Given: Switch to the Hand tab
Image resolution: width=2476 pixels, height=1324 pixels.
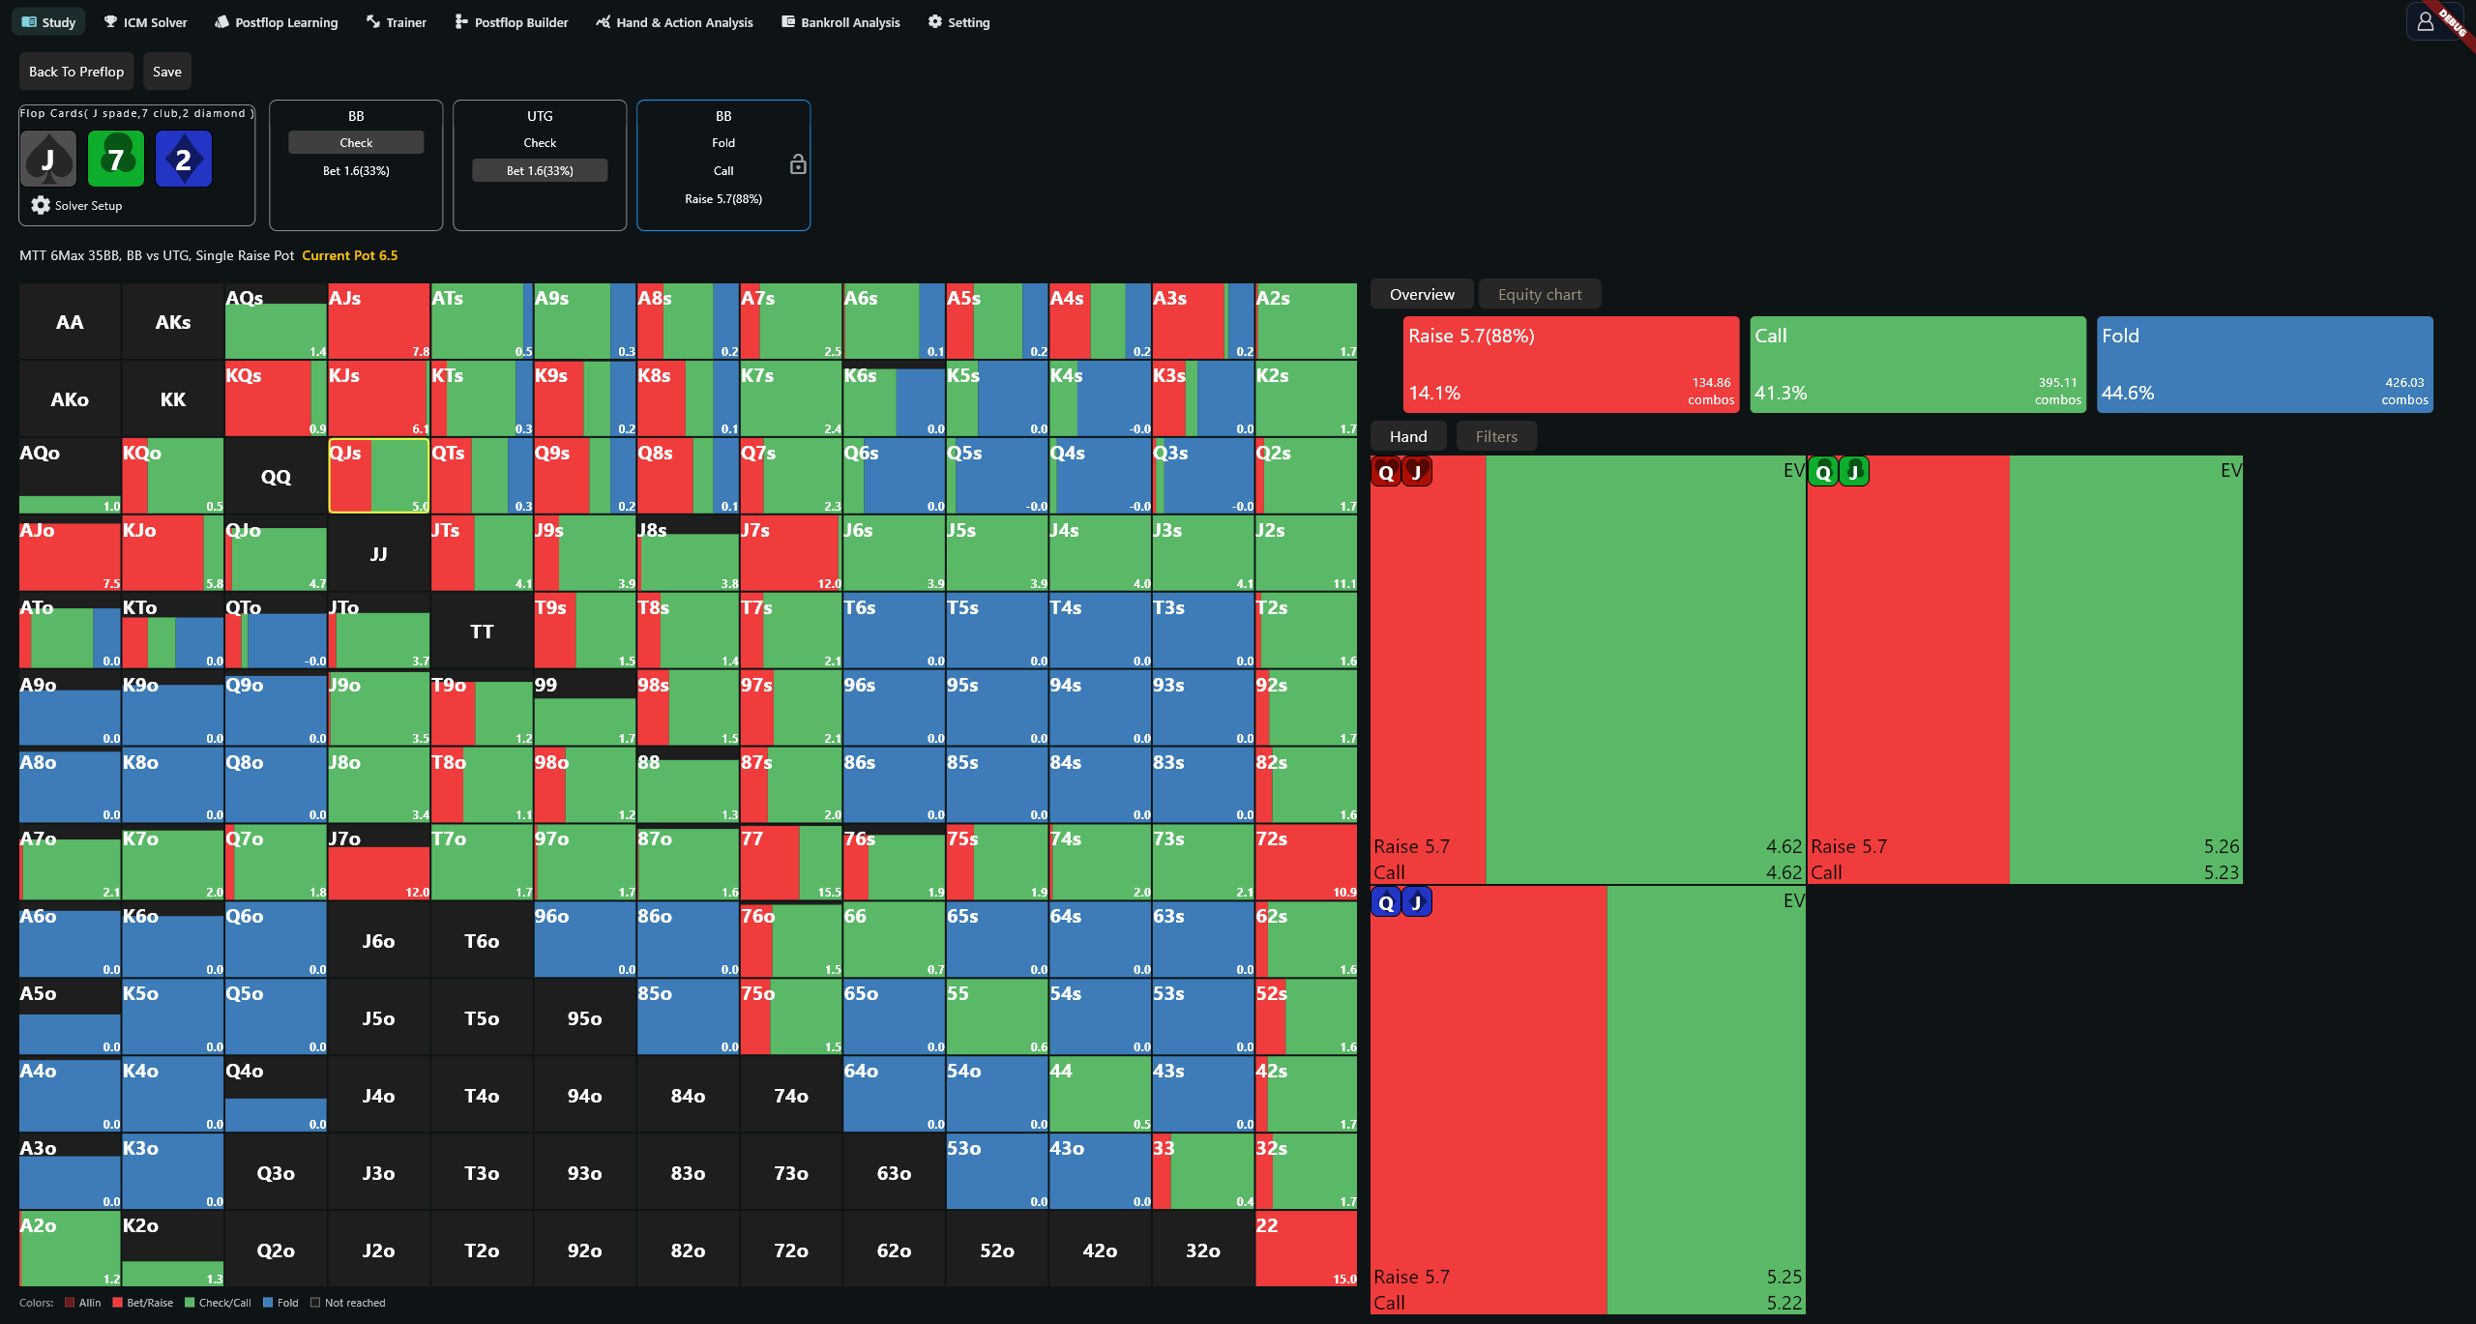Looking at the screenshot, I should pyautogui.click(x=1408, y=436).
